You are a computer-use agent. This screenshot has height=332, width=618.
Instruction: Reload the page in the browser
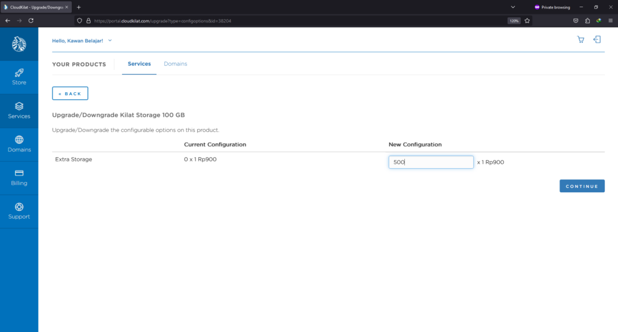31,20
